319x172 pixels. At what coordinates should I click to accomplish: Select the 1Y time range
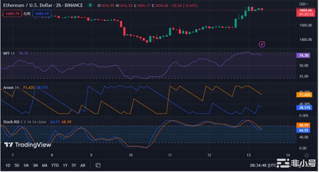[x=65, y=165]
